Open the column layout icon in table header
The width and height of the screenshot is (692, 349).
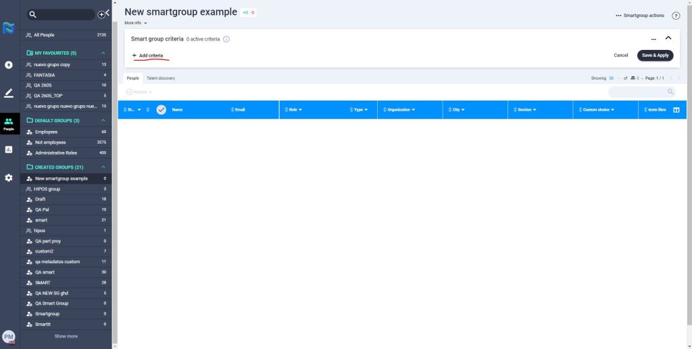[x=676, y=109]
